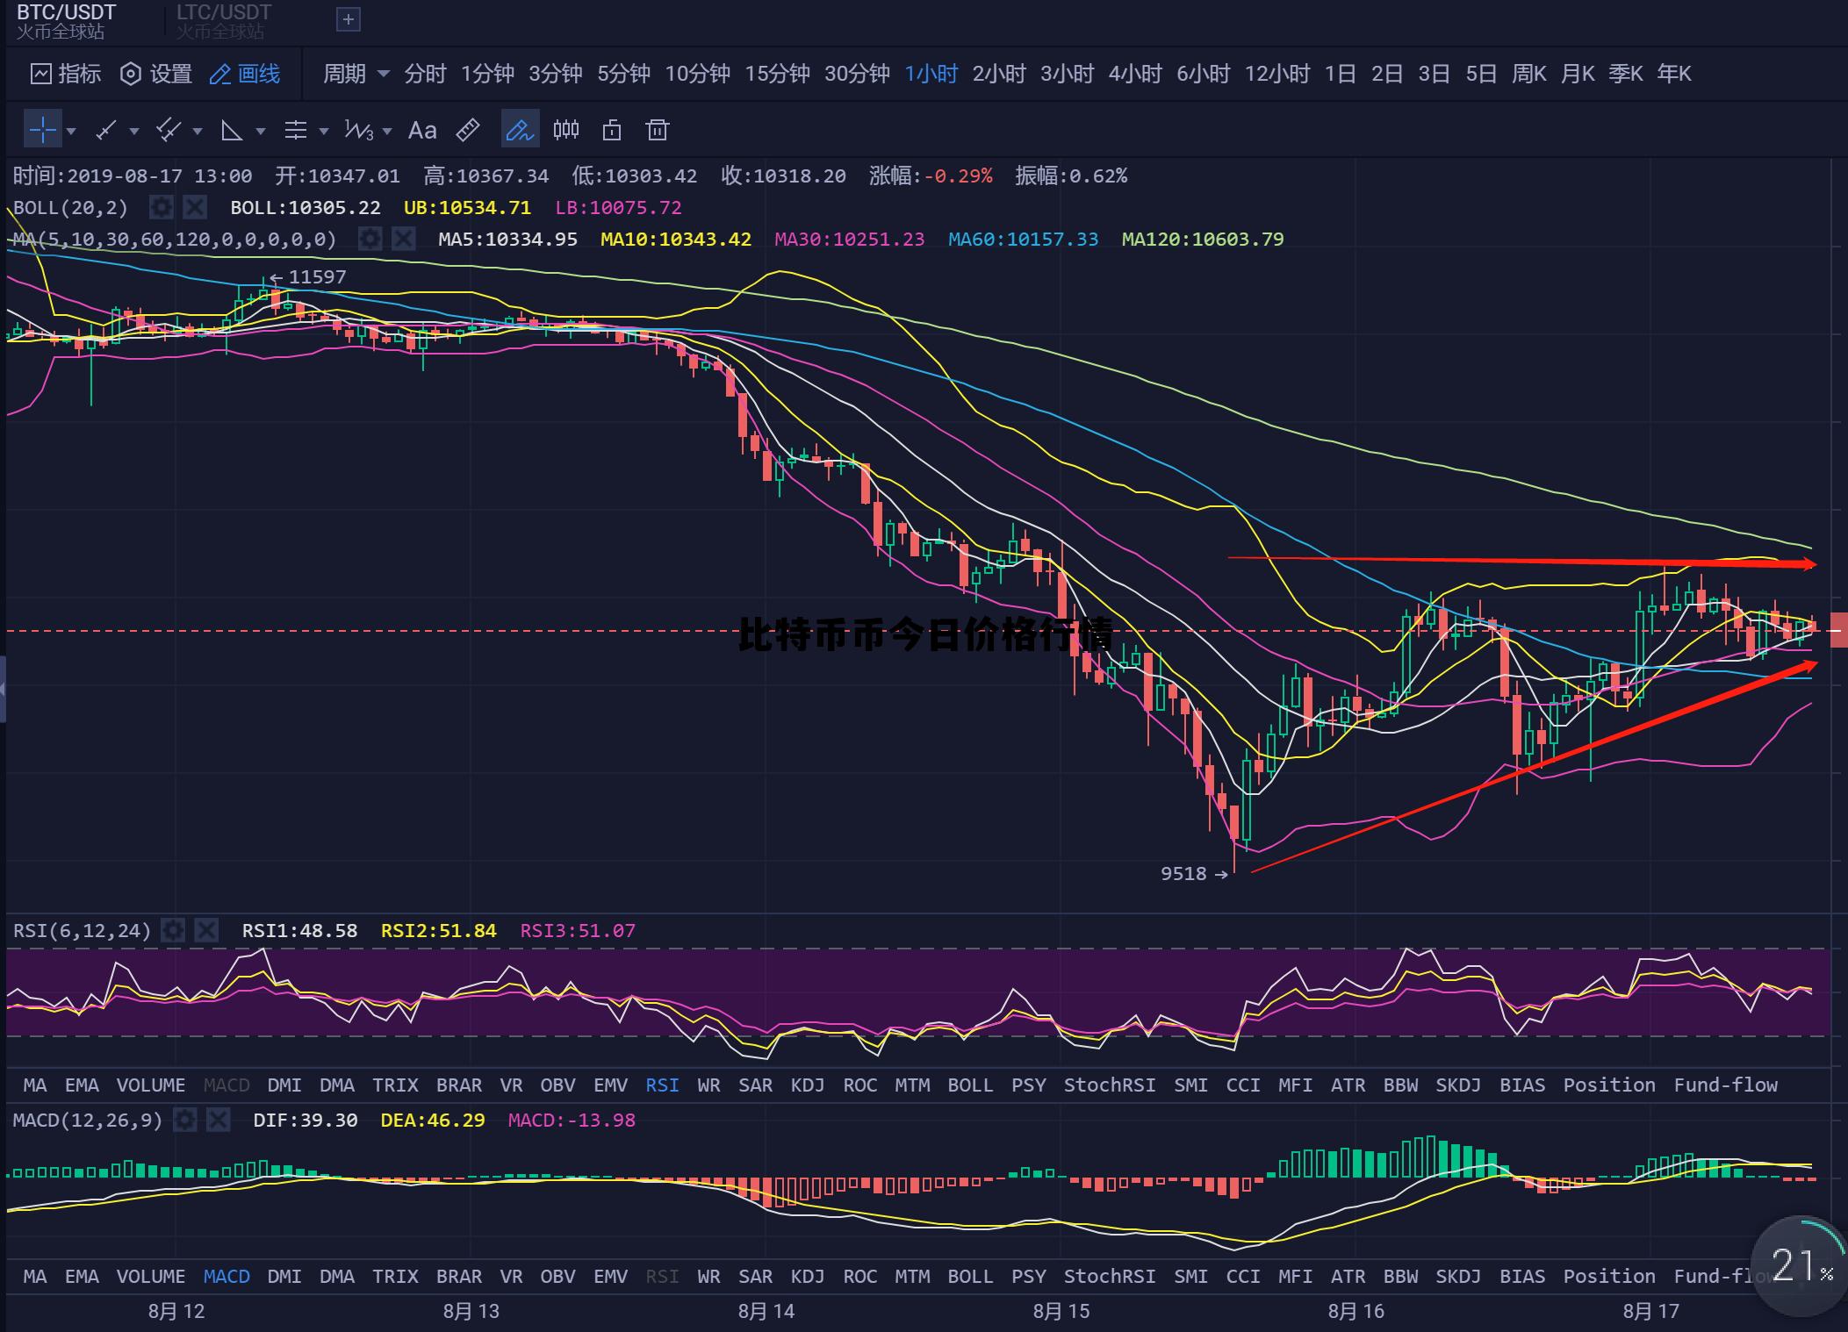Remove MA indicator with its X icon
The height and width of the screenshot is (1332, 1848).
coord(403,239)
